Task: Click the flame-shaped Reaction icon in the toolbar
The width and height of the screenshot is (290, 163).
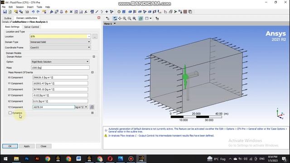Action: coord(66,12)
